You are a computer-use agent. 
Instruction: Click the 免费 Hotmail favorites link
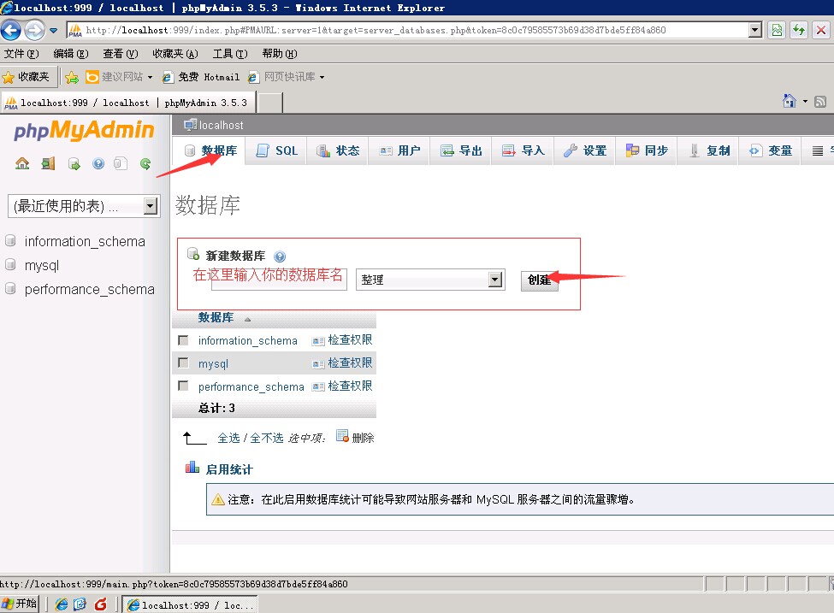pos(202,77)
